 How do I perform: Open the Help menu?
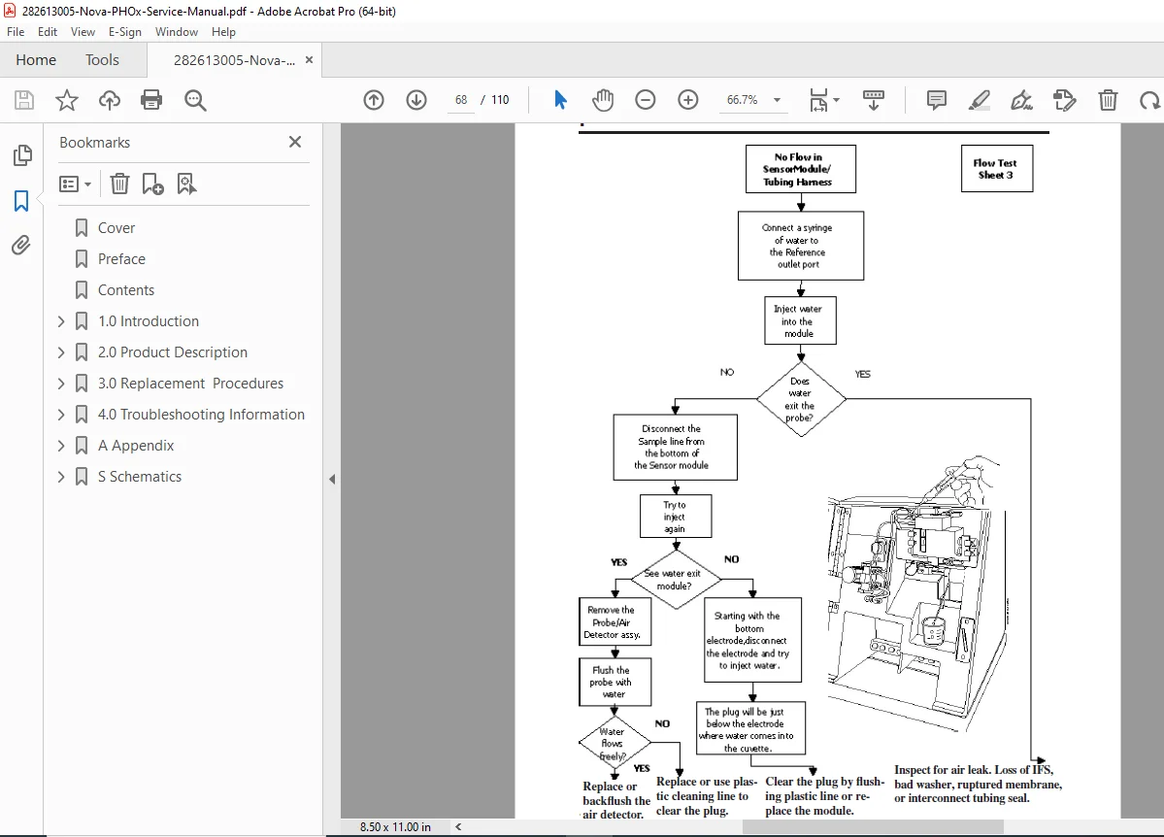pyautogui.click(x=223, y=32)
